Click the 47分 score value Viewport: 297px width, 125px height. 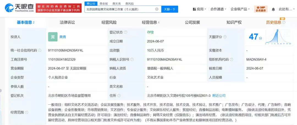255,37
